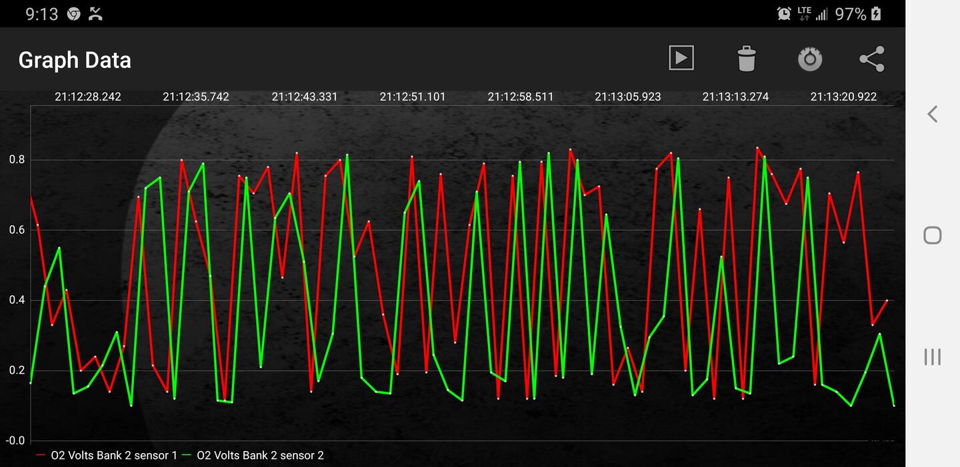
Task: Open the recent apps navigation button
Action: pyautogui.click(x=932, y=356)
